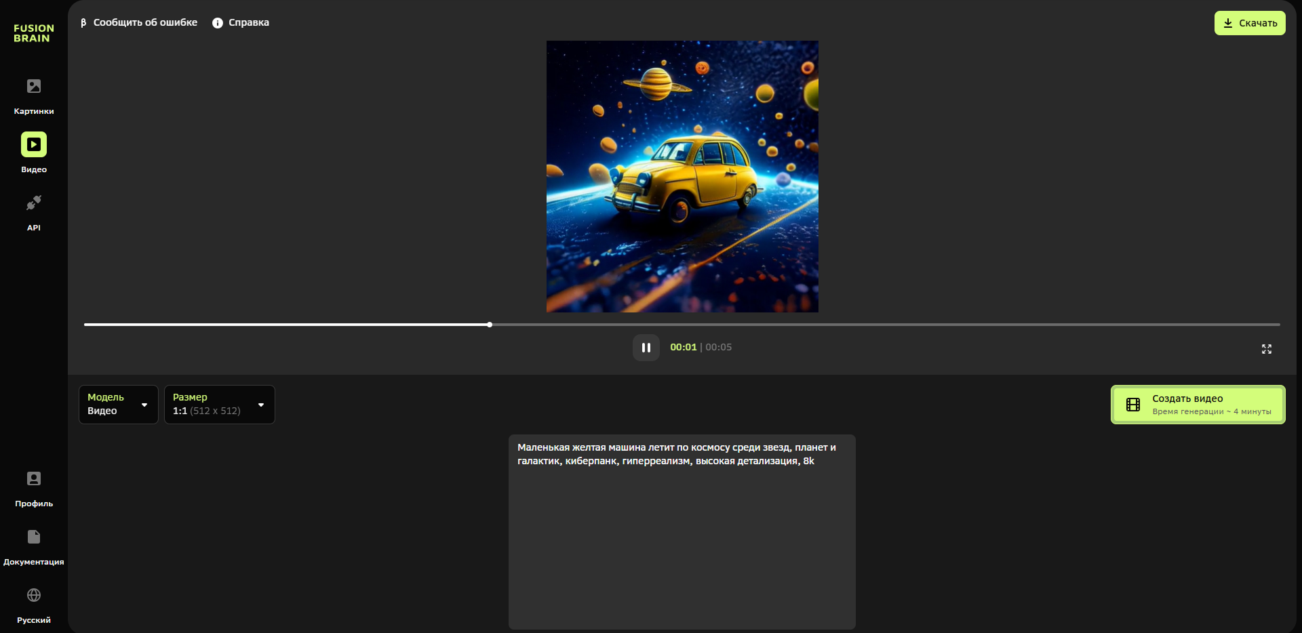1302x633 pixels.
Task: Click the yellow car video preview
Action: pyautogui.click(x=682, y=176)
